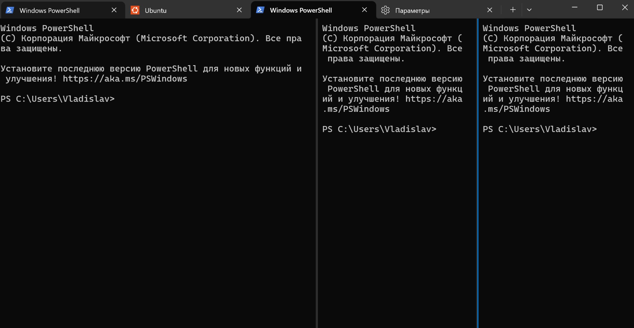Close the first Windows PowerShell tab
The width and height of the screenshot is (634, 328).
[114, 10]
